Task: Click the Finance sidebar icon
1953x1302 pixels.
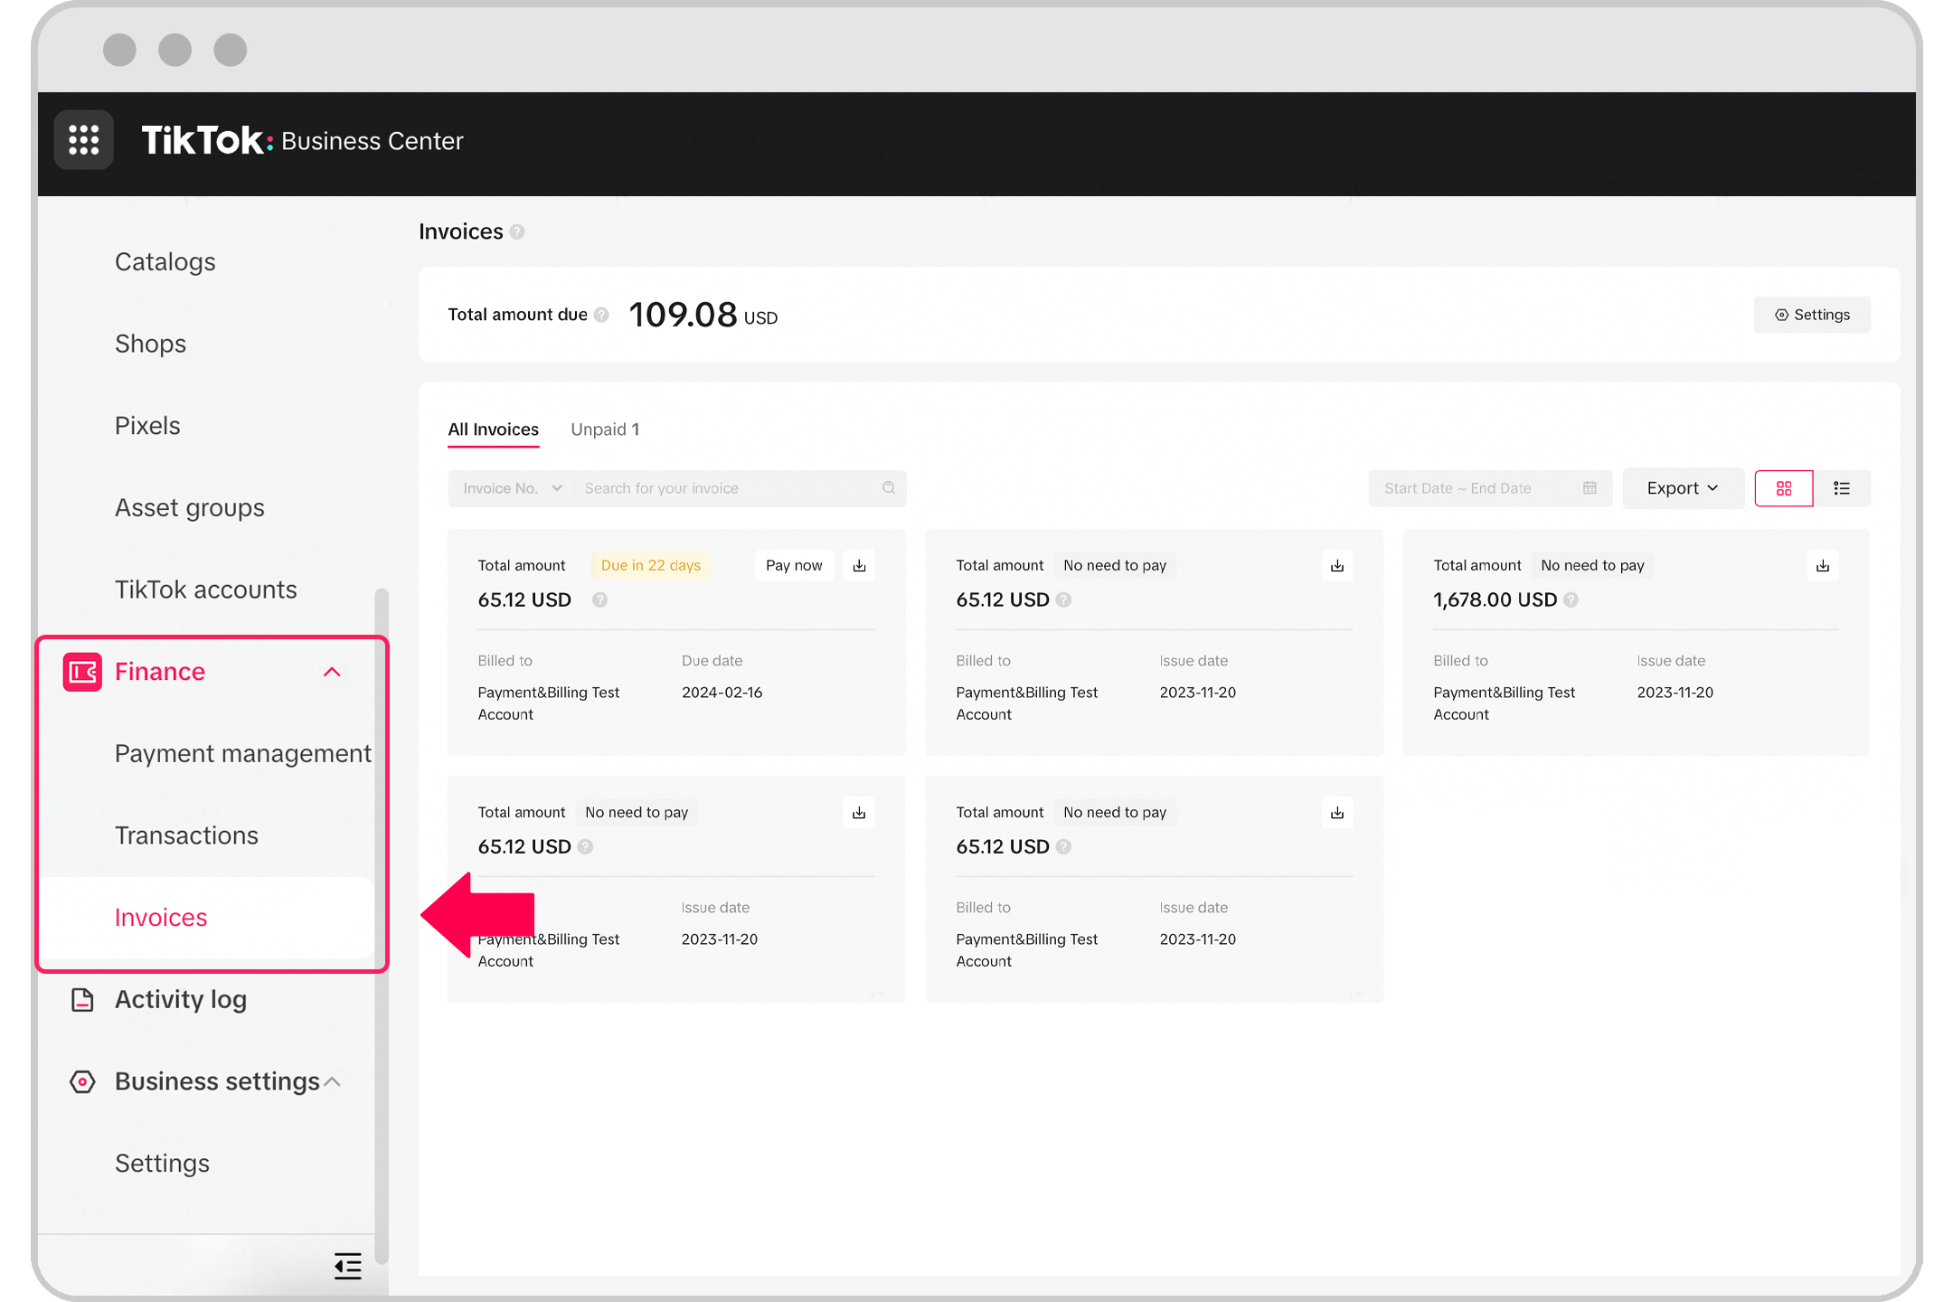Action: 83,670
